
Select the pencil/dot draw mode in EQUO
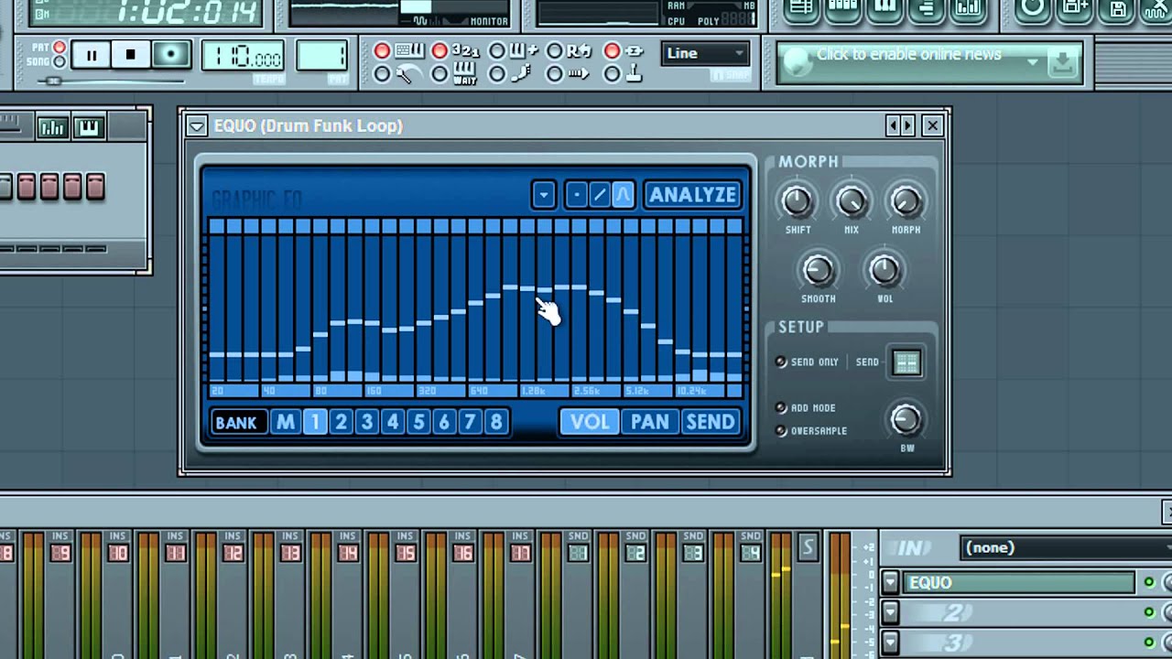click(576, 195)
